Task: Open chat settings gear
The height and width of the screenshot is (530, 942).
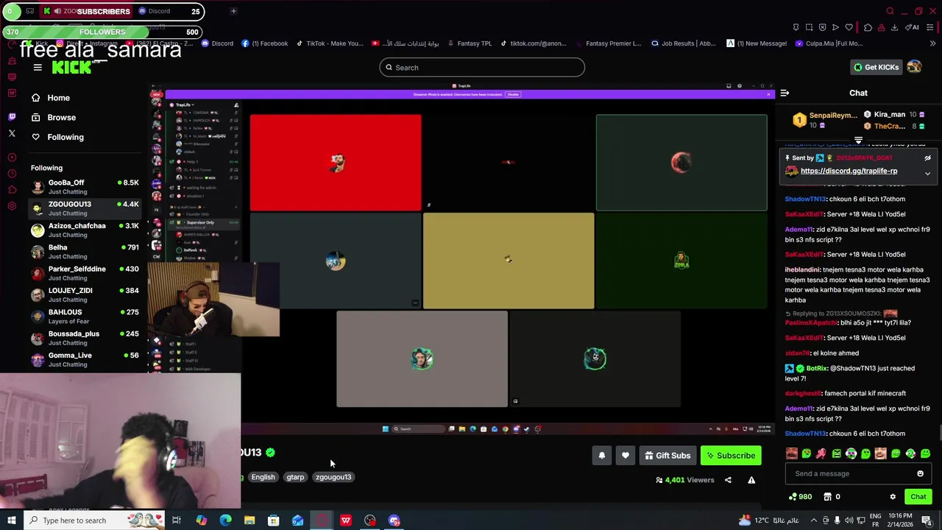Action: coord(893,497)
